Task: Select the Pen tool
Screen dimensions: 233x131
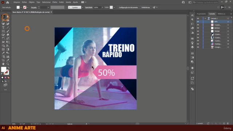Action: pyautogui.click(x=3, y=24)
